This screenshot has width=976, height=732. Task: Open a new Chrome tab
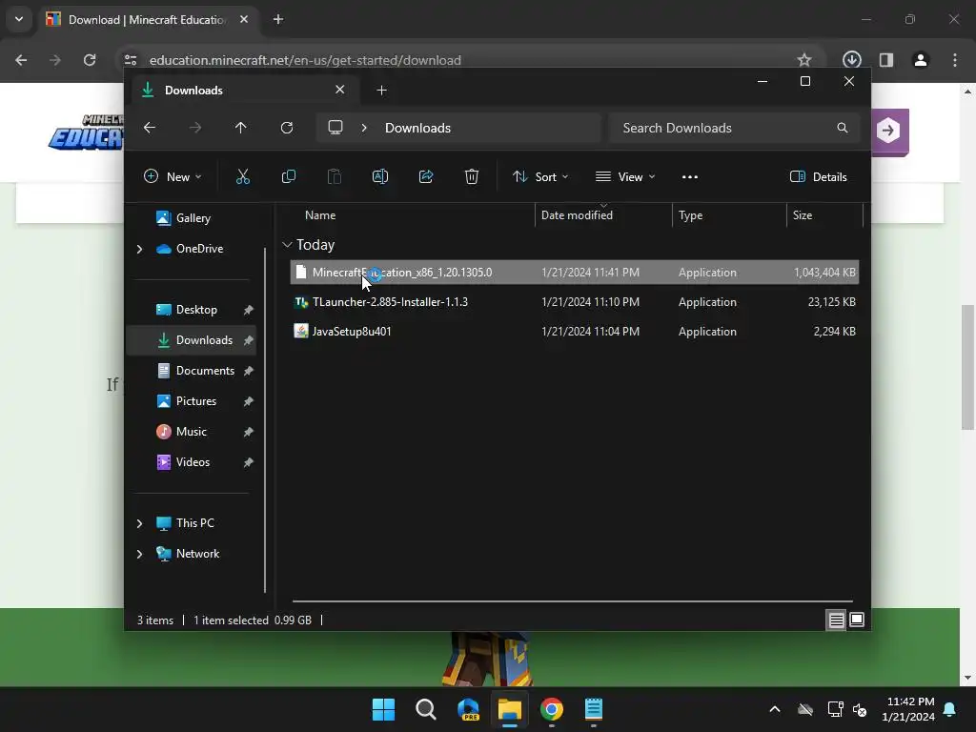(278, 19)
